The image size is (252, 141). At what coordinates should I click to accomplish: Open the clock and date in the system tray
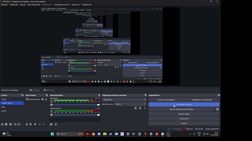coord(214,134)
